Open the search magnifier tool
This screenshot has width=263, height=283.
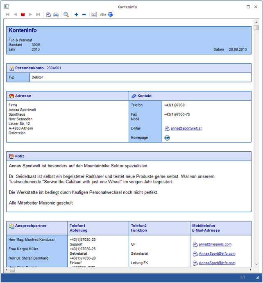66,14
